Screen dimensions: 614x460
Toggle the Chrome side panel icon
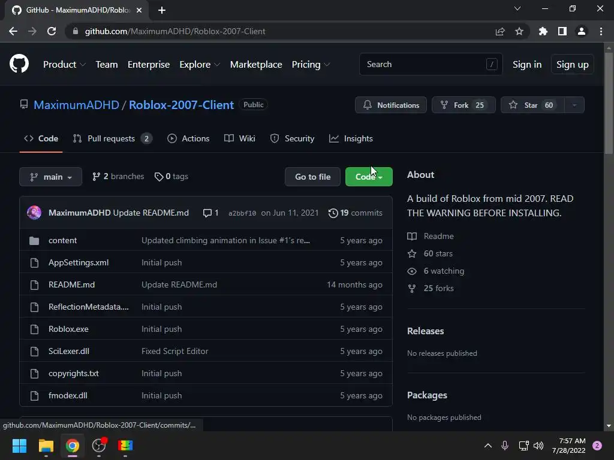[562, 31]
